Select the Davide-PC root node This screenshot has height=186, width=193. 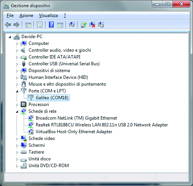point(32,37)
